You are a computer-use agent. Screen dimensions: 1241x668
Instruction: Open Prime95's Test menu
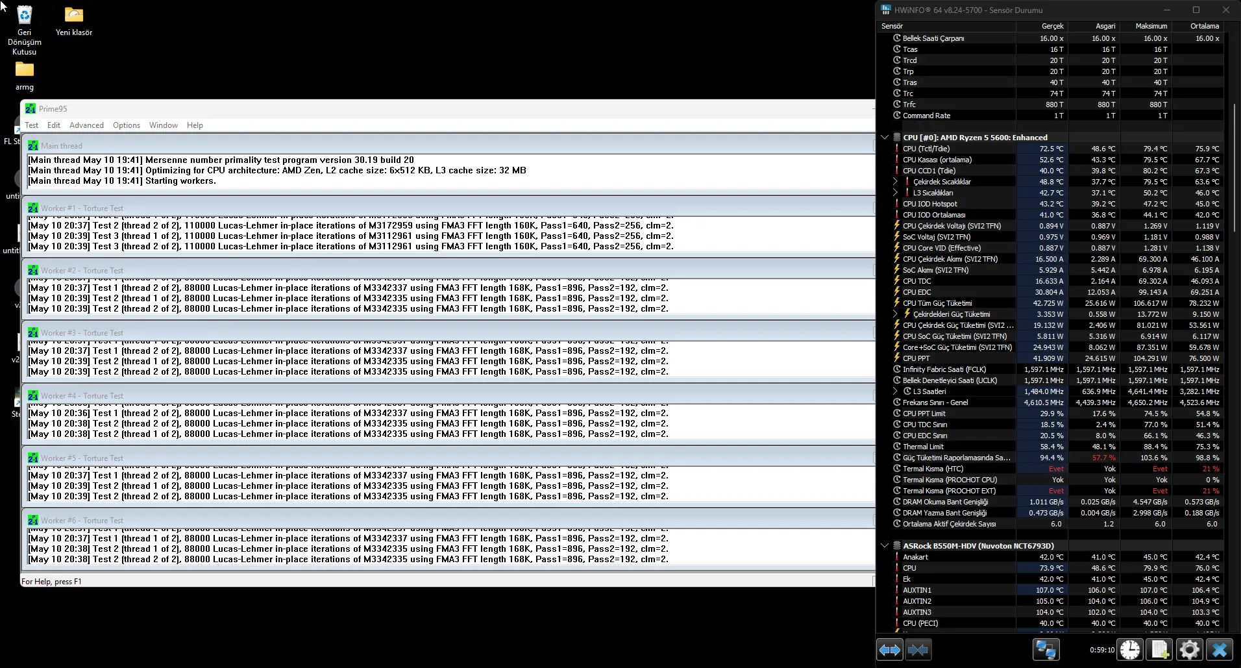pyautogui.click(x=32, y=125)
